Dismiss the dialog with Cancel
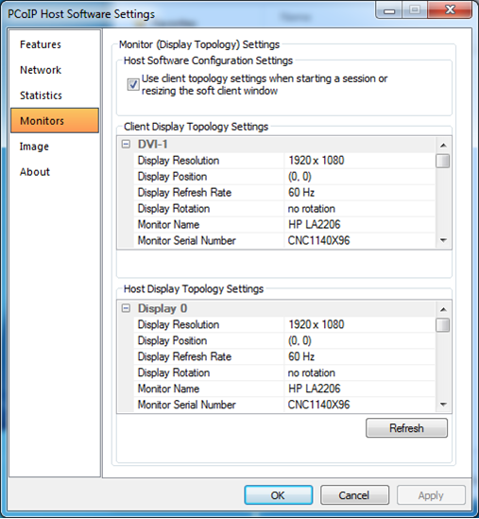 coord(354,495)
